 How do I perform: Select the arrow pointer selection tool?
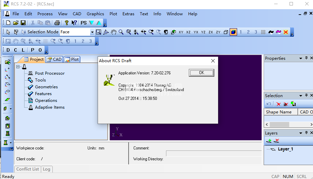[x=8, y=32]
